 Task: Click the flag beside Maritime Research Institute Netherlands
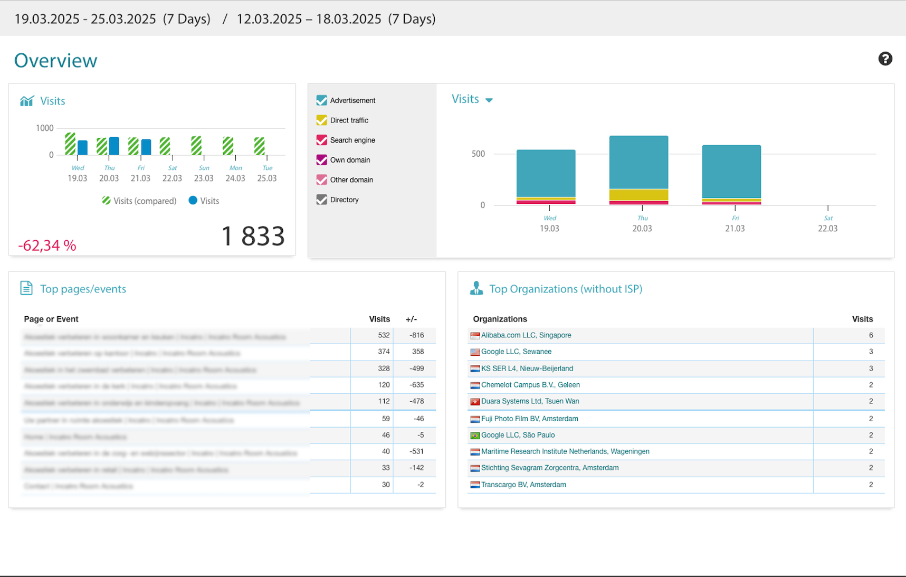475,452
